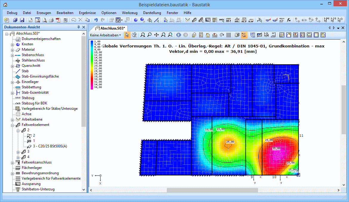Click the pan (four-arrow) view tool
Image resolution: width=349 pixels, height=202 pixels.
tap(156, 35)
